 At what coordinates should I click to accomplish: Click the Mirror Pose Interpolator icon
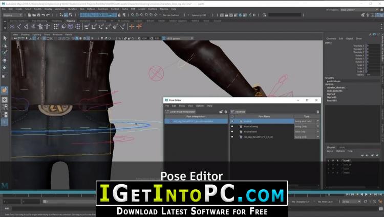[221, 112]
